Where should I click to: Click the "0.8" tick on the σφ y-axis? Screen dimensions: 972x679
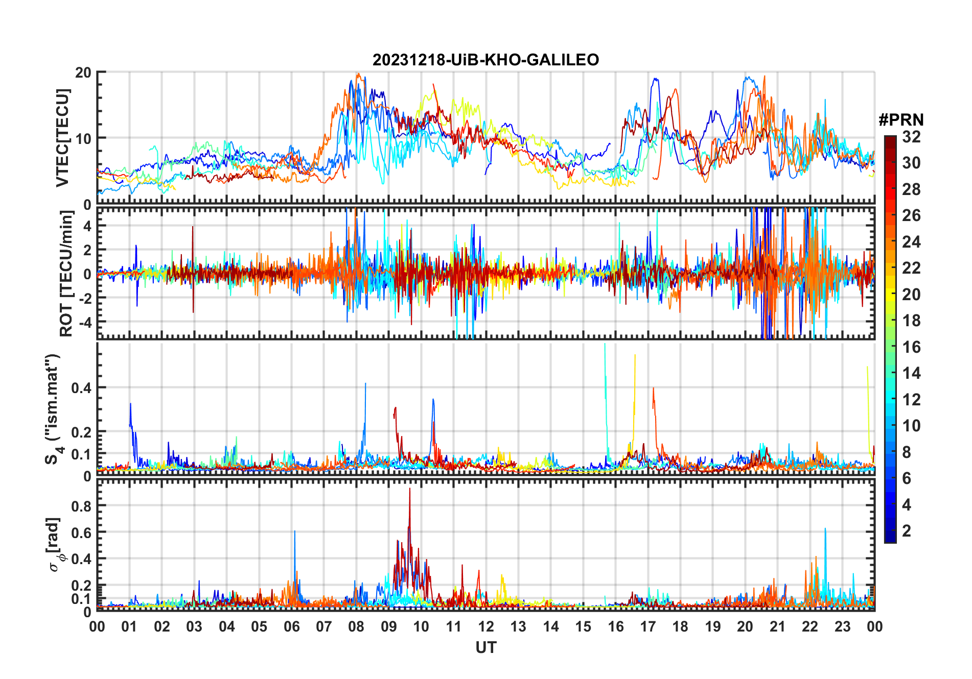(x=82, y=506)
